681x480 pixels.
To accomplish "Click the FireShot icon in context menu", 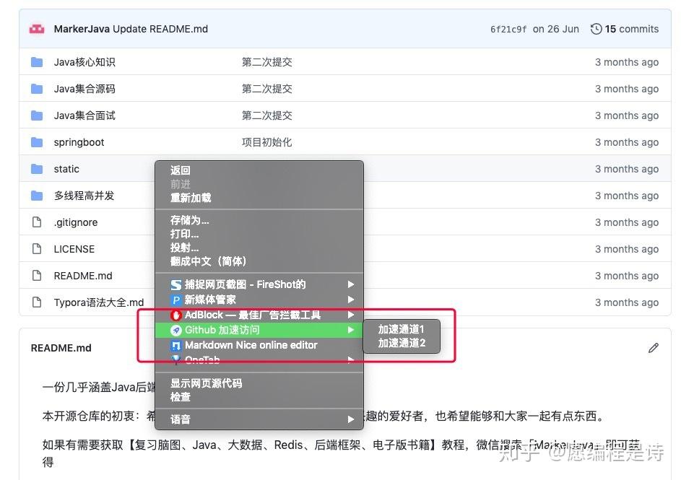I will [x=176, y=284].
